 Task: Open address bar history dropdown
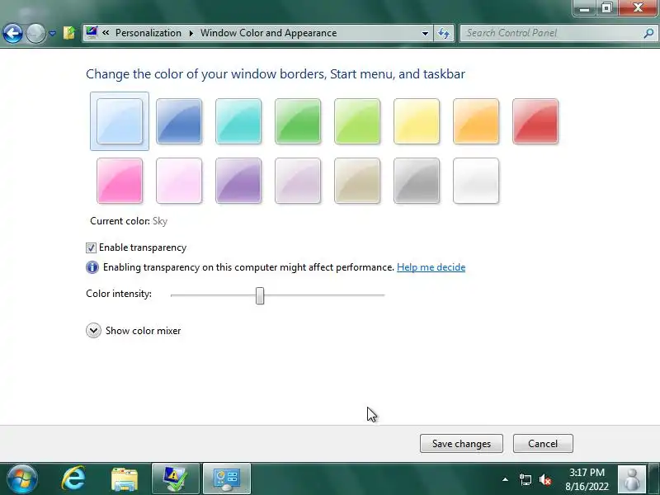pyautogui.click(x=425, y=33)
